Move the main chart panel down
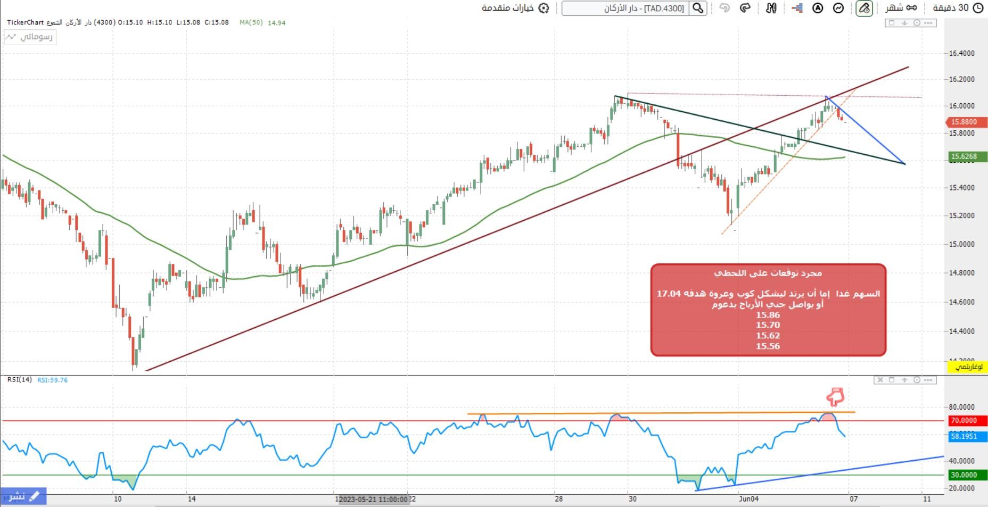This screenshot has height=507, width=988. click(904, 23)
